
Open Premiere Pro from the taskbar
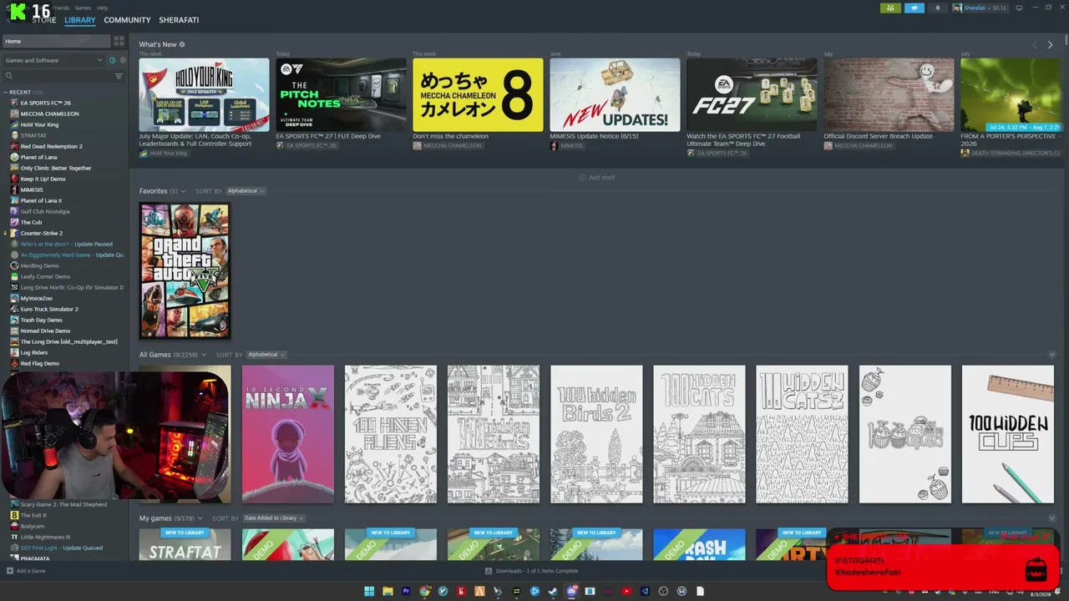[406, 591]
